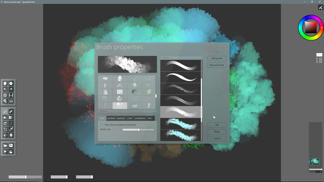The height and width of the screenshot is (182, 324).
Task: Select the highlighted stucco stroke preset
Action: tap(181, 112)
